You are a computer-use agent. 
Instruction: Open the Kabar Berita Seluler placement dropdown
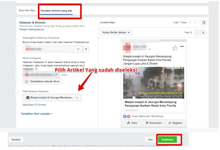click(116, 32)
